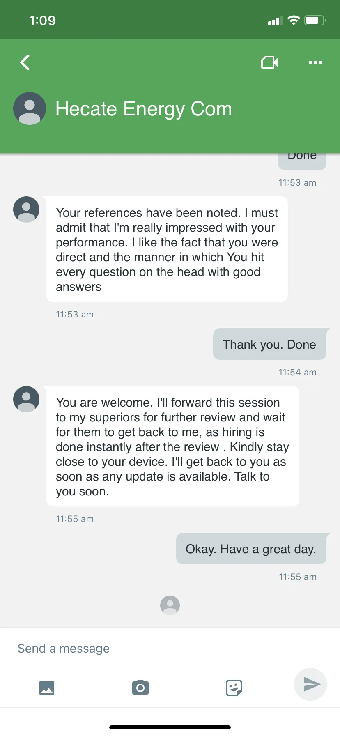This screenshot has width=340, height=736.
Task: Open the camera to take a photo
Action: tap(140, 687)
